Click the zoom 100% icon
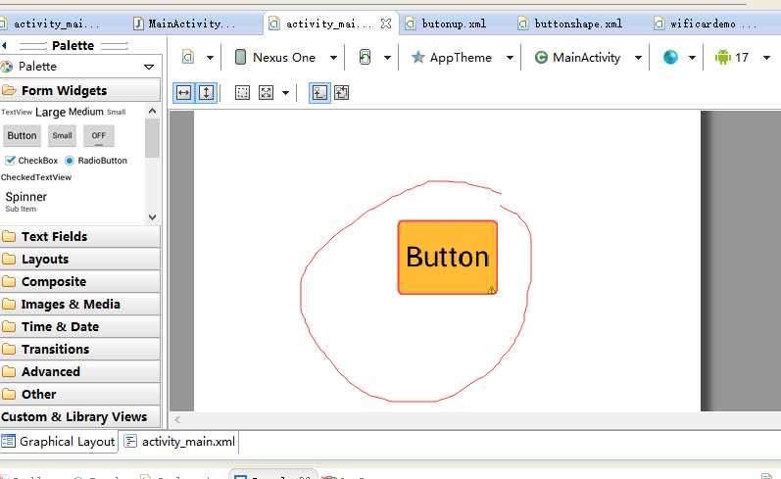 coord(342,93)
